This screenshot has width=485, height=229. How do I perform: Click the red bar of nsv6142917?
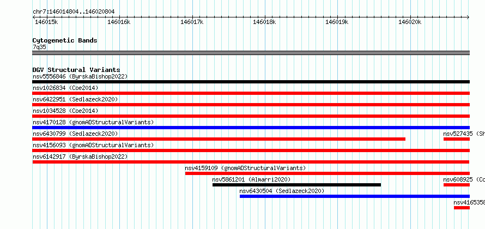click(x=251, y=162)
